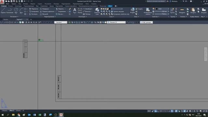This screenshot has height=117, width=208.
Task: Open the Вставка ribbon tab
Action: coord(10,6)
